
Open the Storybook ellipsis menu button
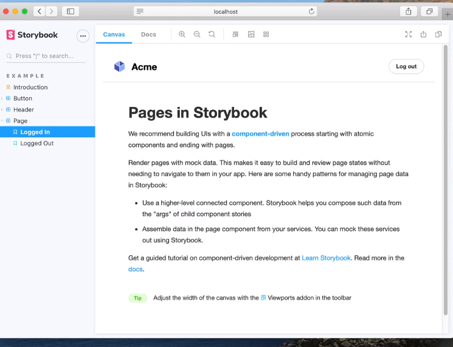[x=83, y=36]
